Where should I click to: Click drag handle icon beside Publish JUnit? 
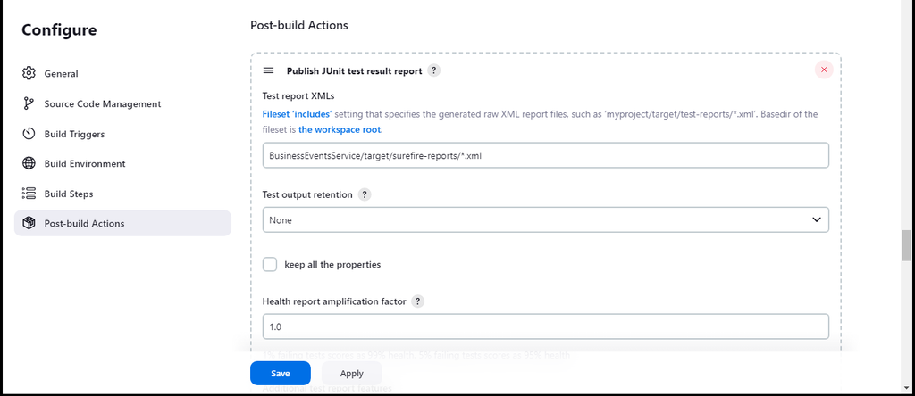coord(268,70)
